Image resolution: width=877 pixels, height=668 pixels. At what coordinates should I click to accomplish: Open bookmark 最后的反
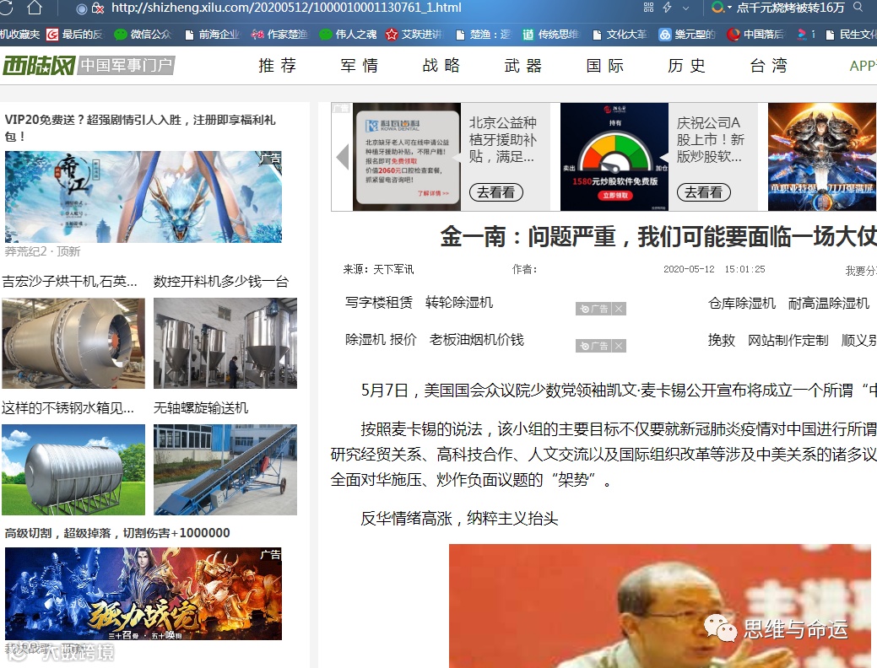[74, 34]
